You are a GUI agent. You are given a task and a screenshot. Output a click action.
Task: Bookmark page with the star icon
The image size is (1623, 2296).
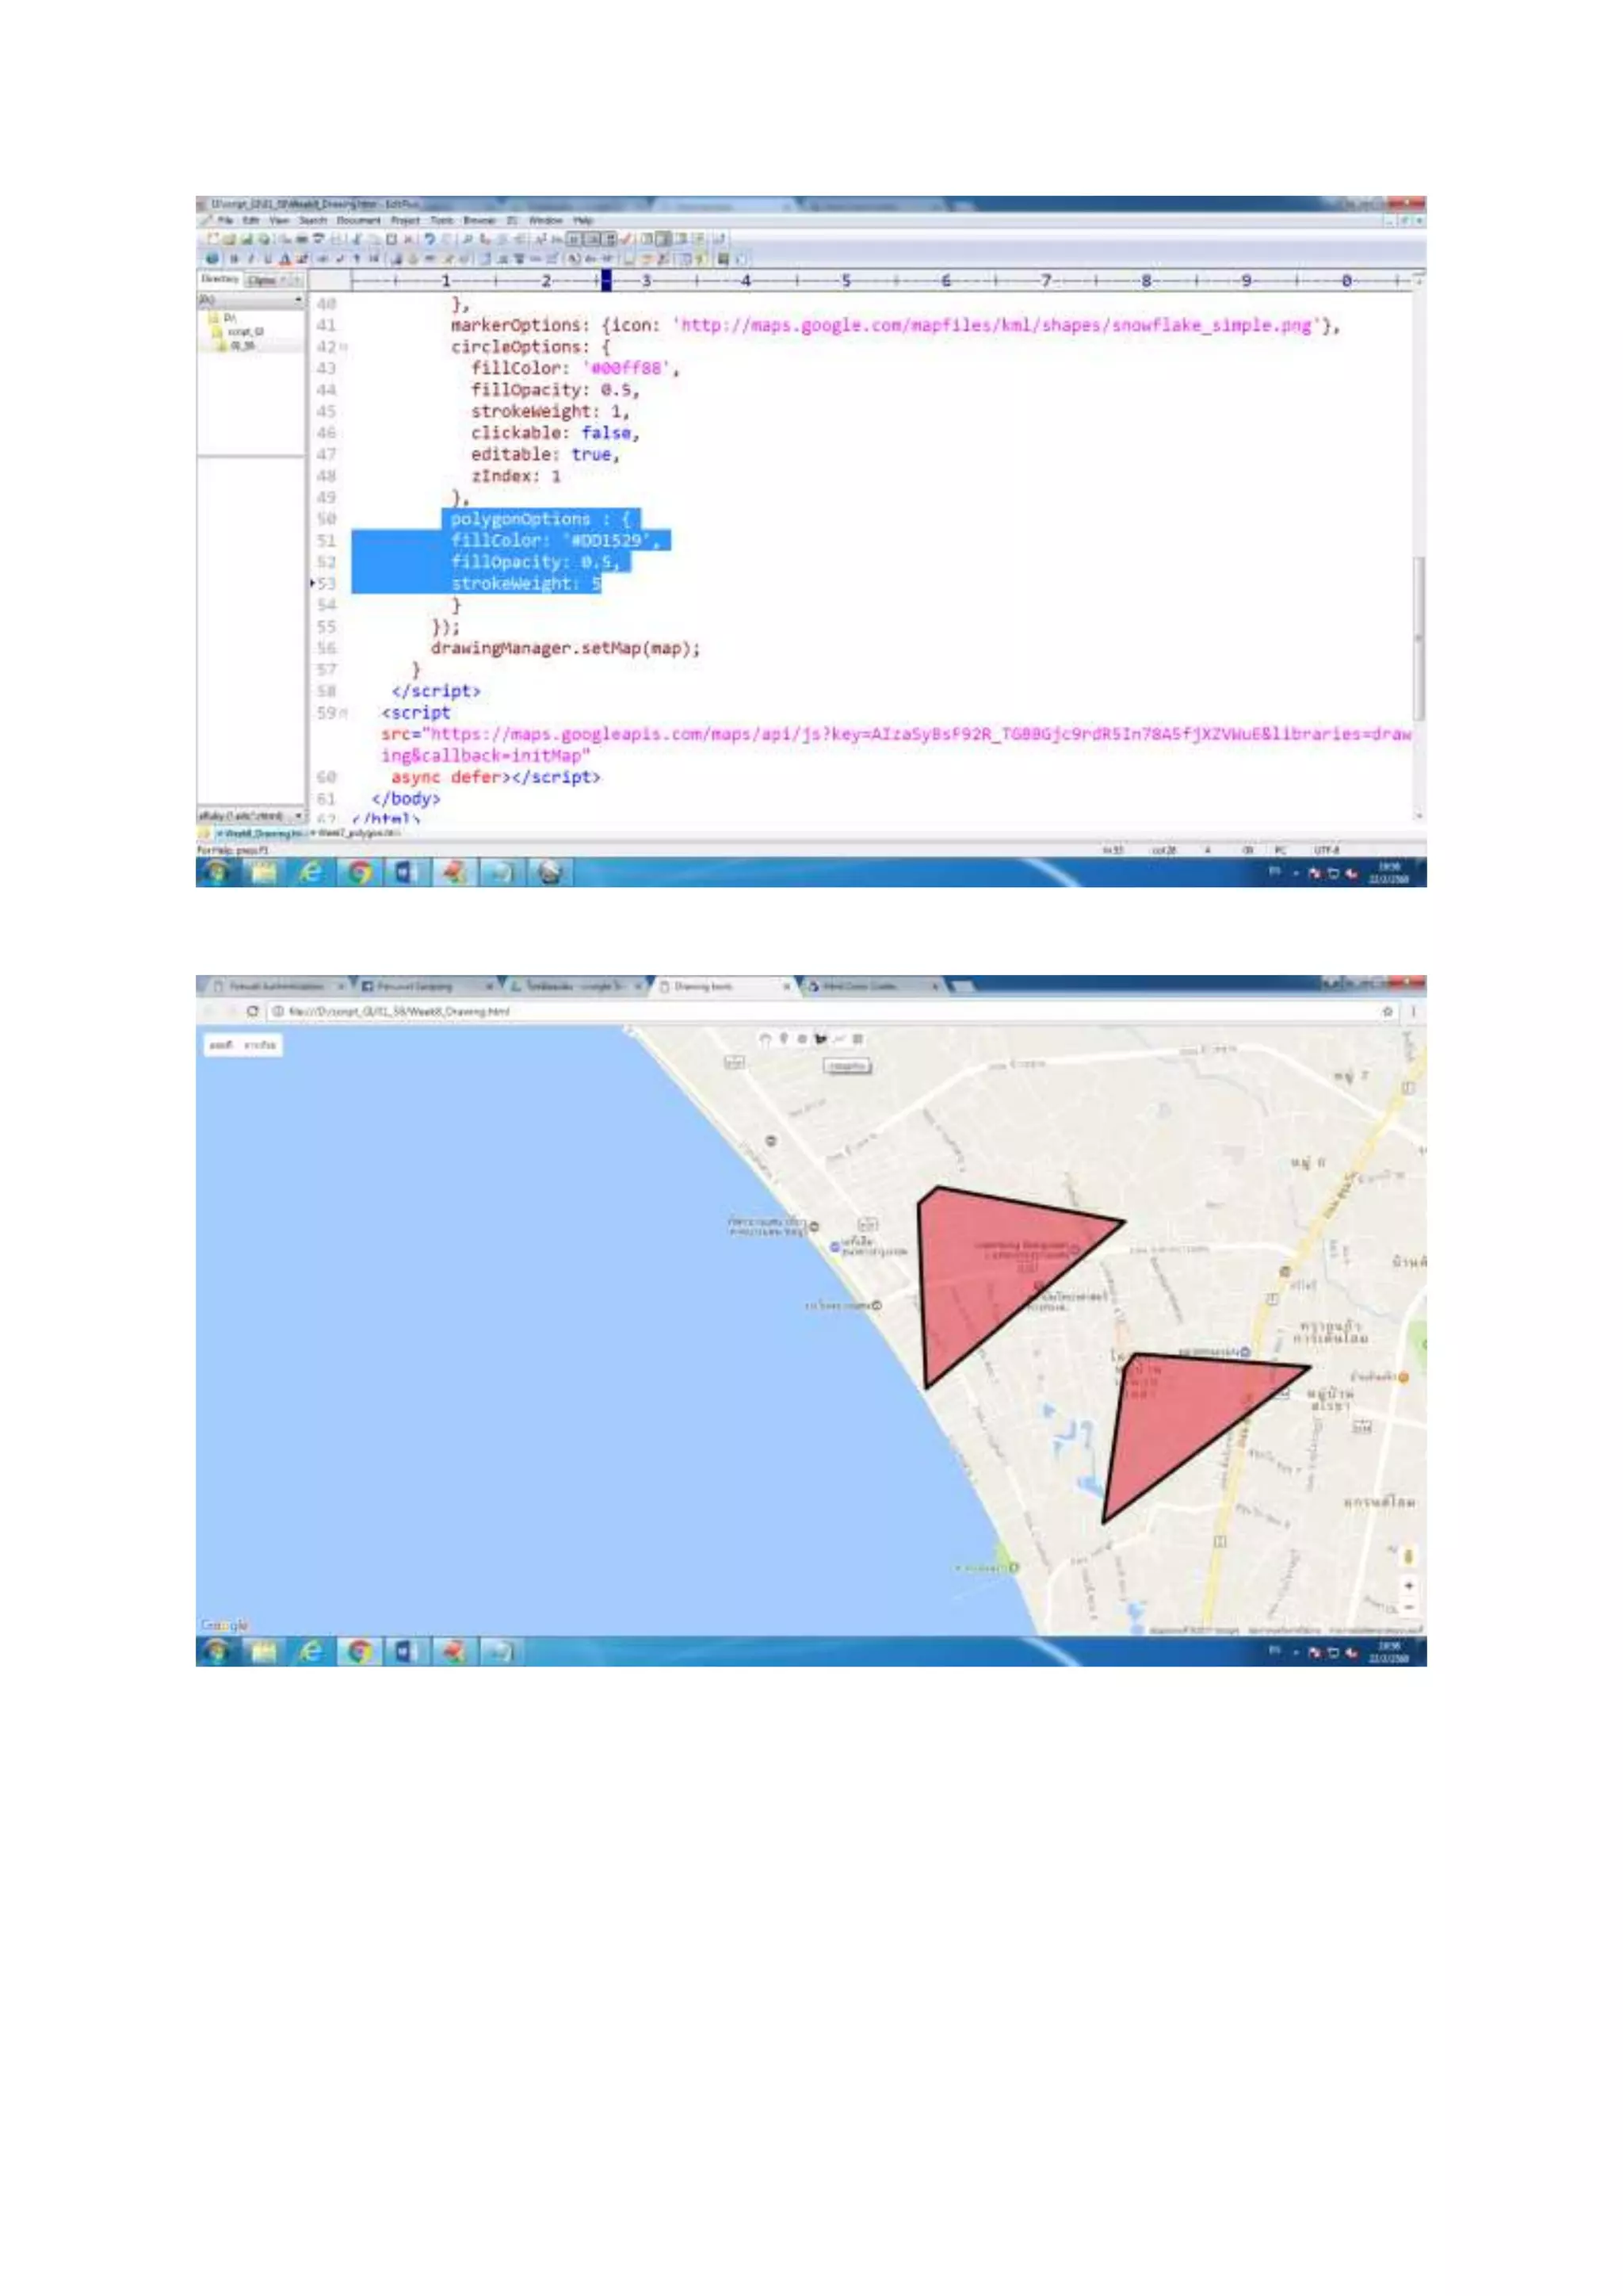pyautogui.click(x=1387, y=1011)
